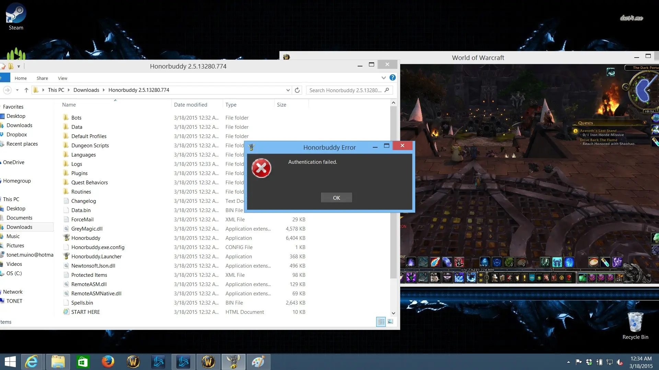
Task: Click the Search Honorbuddy field
Action: point(346,90)
